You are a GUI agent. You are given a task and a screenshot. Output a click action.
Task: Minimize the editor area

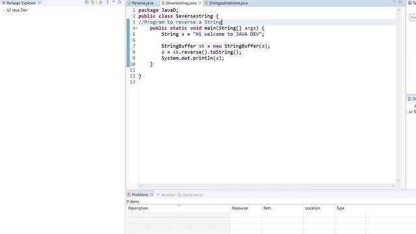coord(394,2)
